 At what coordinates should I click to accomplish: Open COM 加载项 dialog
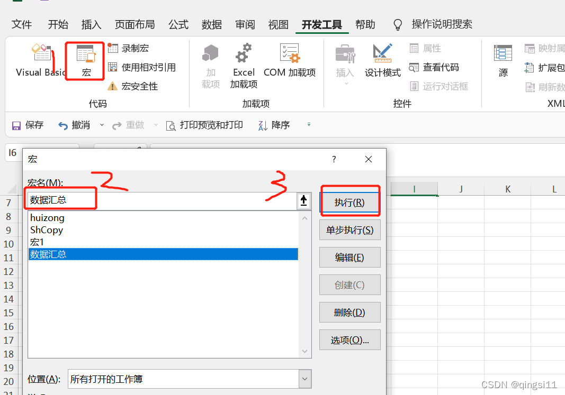click(290, 60)
